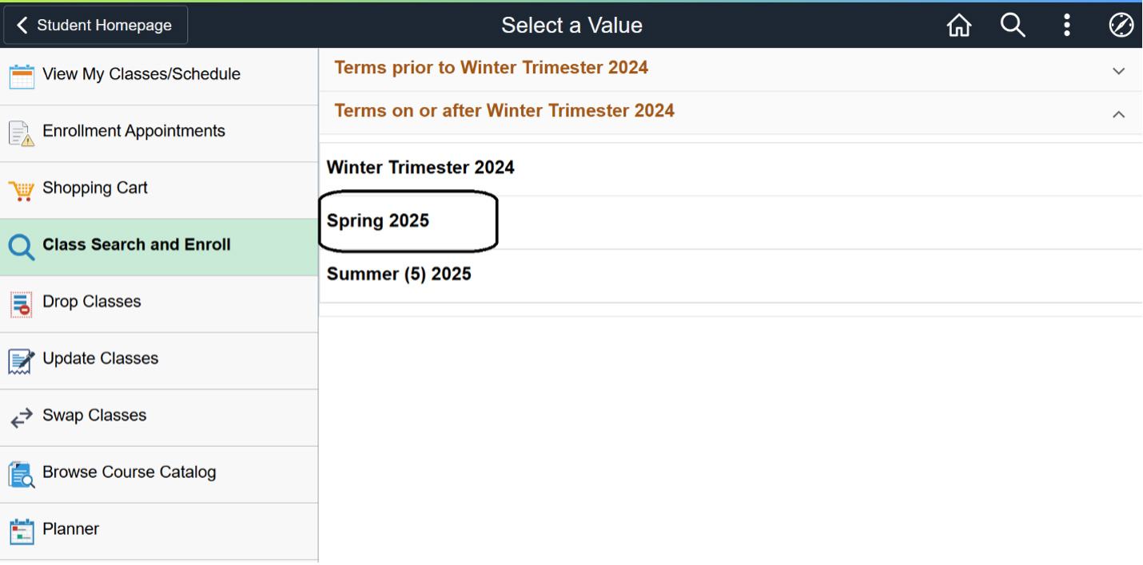Screen dimensions: 1143x565
Task: Open the three-dot actions menu
Action: [1067, 26]
